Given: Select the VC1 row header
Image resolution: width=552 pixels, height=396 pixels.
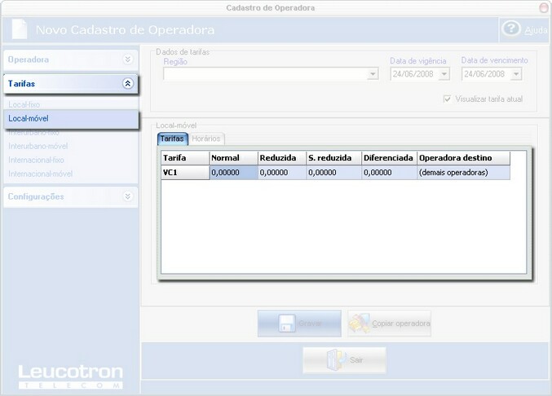Looking at the screenshot, I should point(185,172).
